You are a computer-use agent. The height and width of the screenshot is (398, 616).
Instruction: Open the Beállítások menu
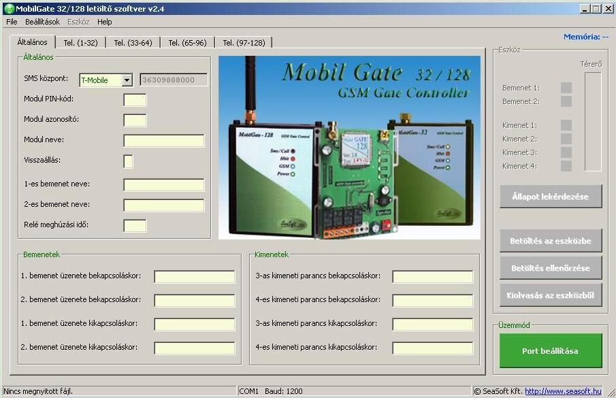[x=42, y=22]
